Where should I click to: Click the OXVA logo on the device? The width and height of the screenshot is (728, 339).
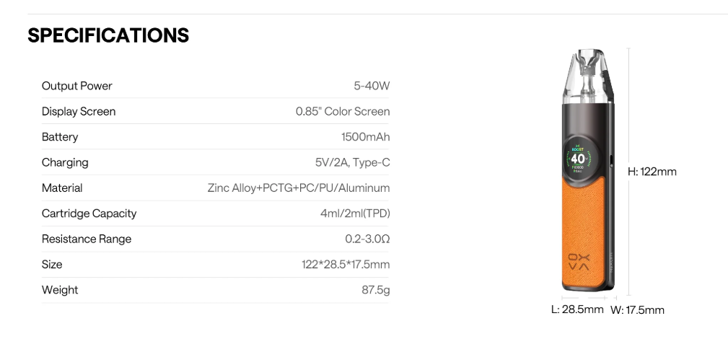click(579, 261)
